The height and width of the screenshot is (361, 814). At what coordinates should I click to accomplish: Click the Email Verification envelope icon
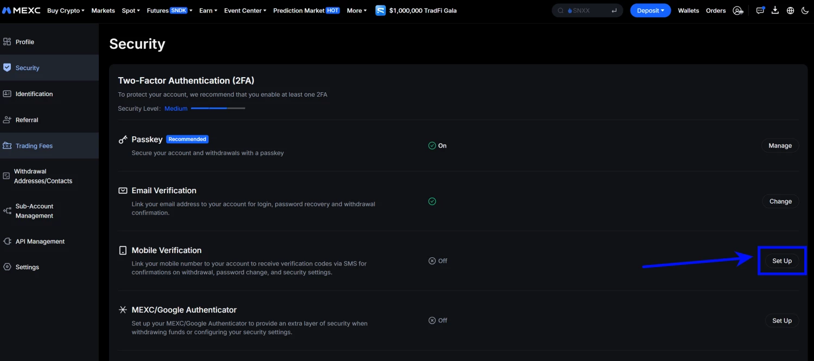123,191
